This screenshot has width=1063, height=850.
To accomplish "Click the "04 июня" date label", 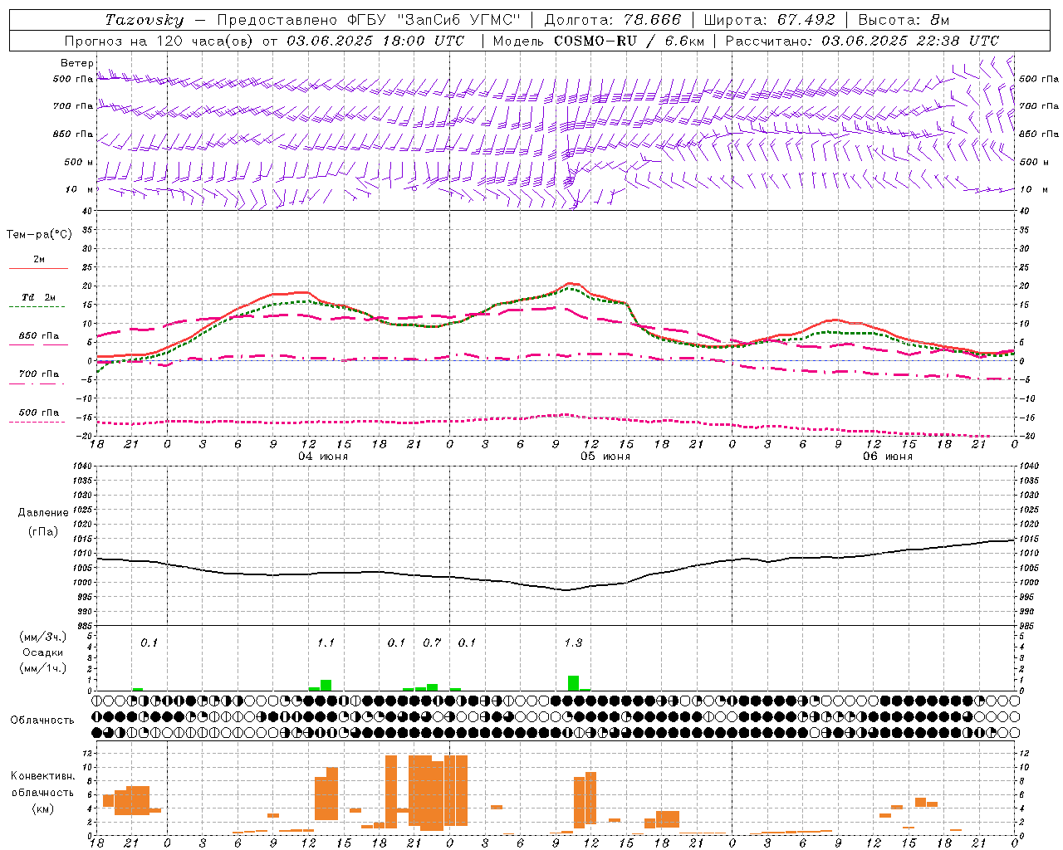I will pos(323,457).
